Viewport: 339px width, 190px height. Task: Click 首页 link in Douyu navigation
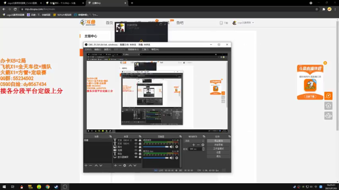110,23
